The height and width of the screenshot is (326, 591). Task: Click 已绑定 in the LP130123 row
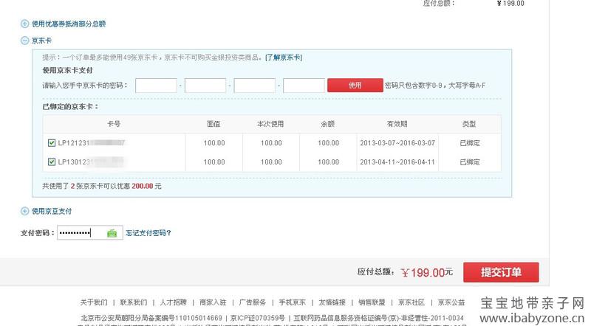click(470, 162)
